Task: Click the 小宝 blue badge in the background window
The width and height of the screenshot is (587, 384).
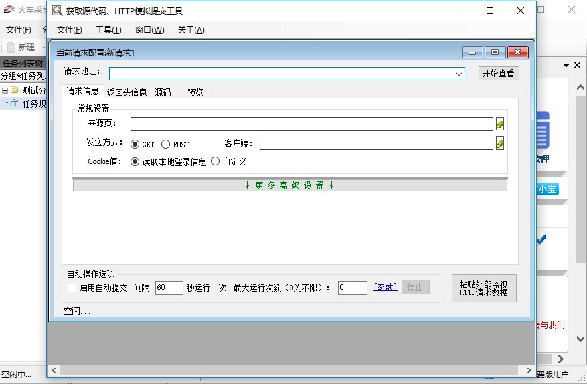Action: (x=547, y=189)
